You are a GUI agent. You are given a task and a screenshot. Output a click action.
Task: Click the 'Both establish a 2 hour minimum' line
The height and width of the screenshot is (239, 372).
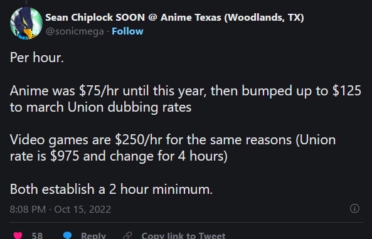pyautogui.click(x=111, y=189)
